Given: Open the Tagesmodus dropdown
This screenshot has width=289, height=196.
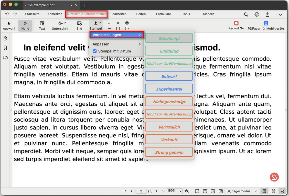Looking at the screenshot, I should (242, 191).
